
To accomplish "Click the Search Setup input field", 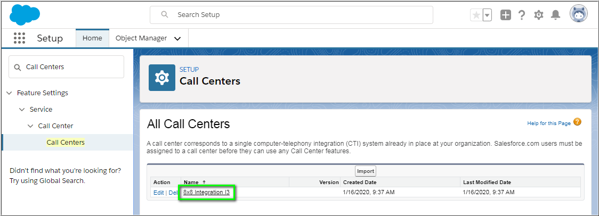I will (298, 15).
